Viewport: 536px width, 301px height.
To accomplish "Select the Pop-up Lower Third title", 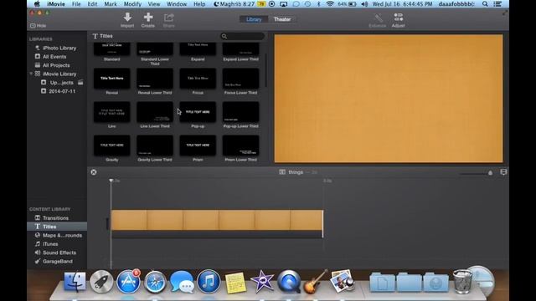I will click(x=240, y=112).
